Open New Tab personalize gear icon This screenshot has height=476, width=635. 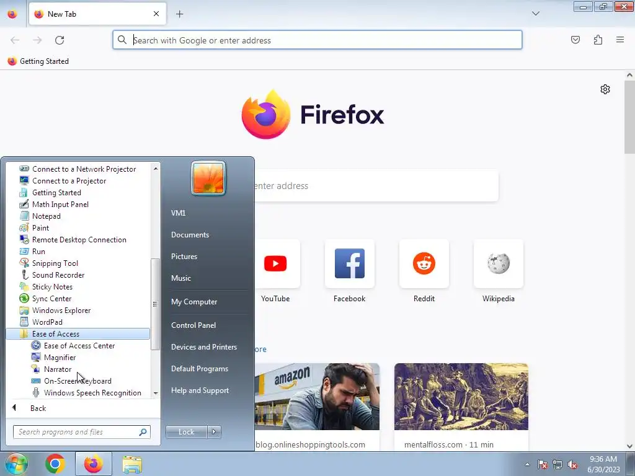(x=605, y=89)
